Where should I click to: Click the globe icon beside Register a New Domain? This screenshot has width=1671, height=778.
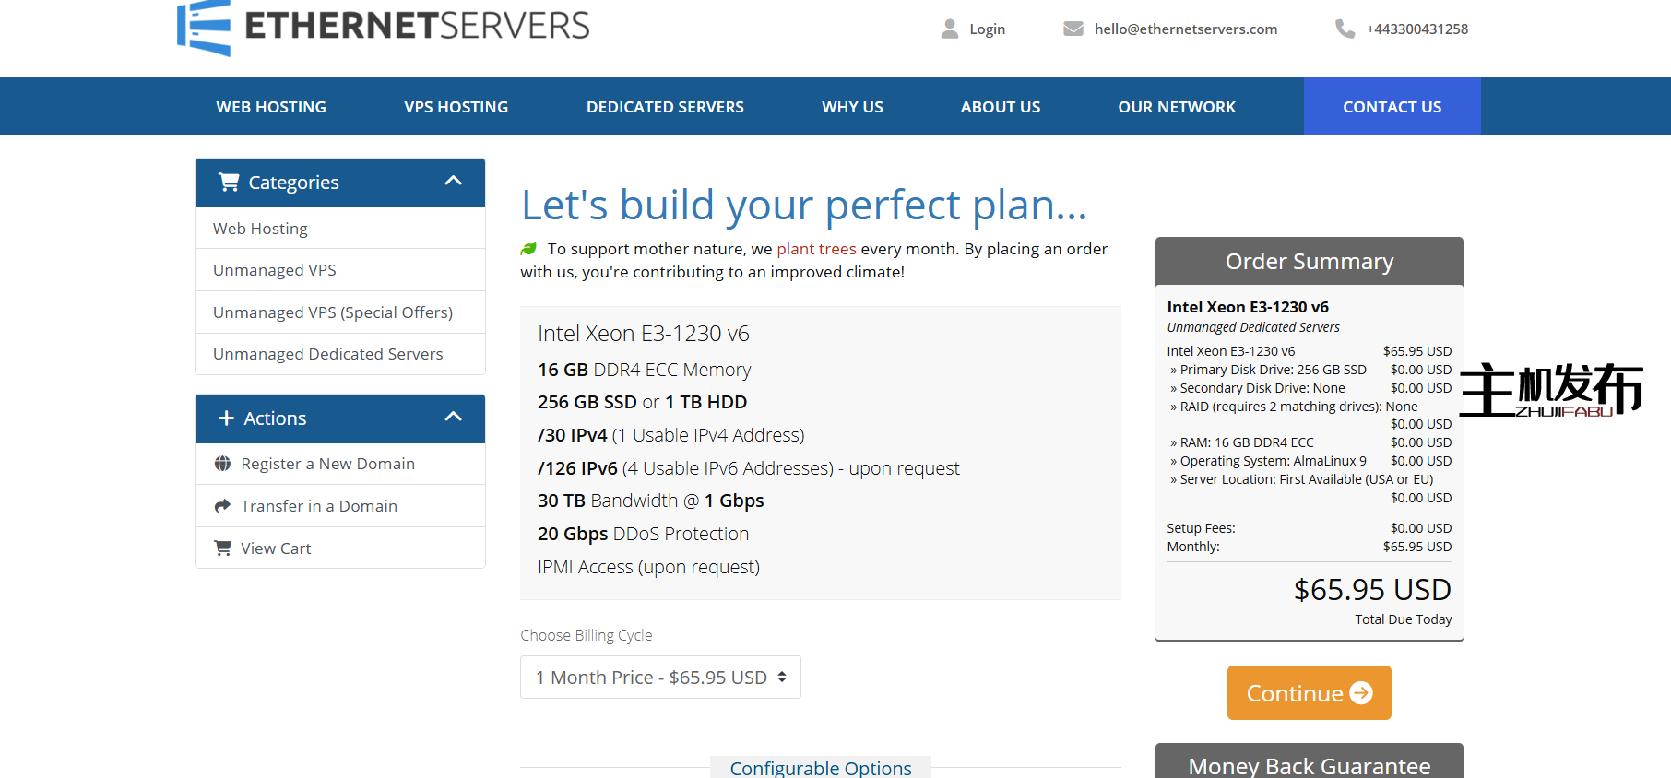(x=222, y=464)
